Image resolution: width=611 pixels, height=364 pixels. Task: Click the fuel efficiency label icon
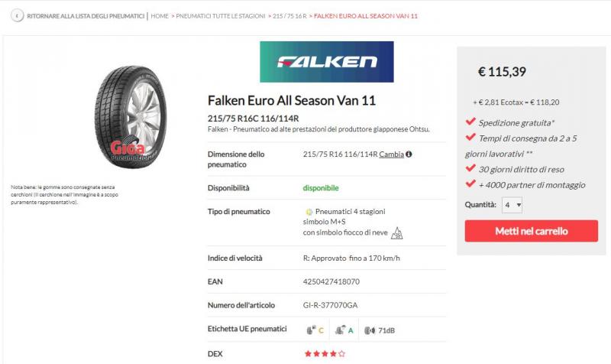(311, 330)
